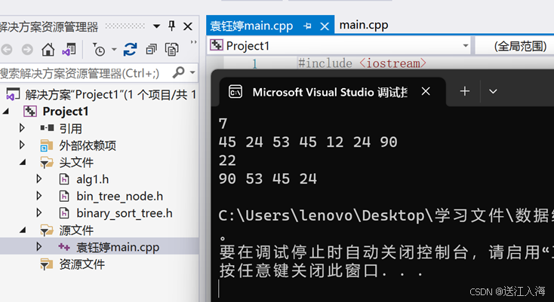Close the 袁钰婷main.cpp editor tab
554x302 pixels.
point(325,26)
